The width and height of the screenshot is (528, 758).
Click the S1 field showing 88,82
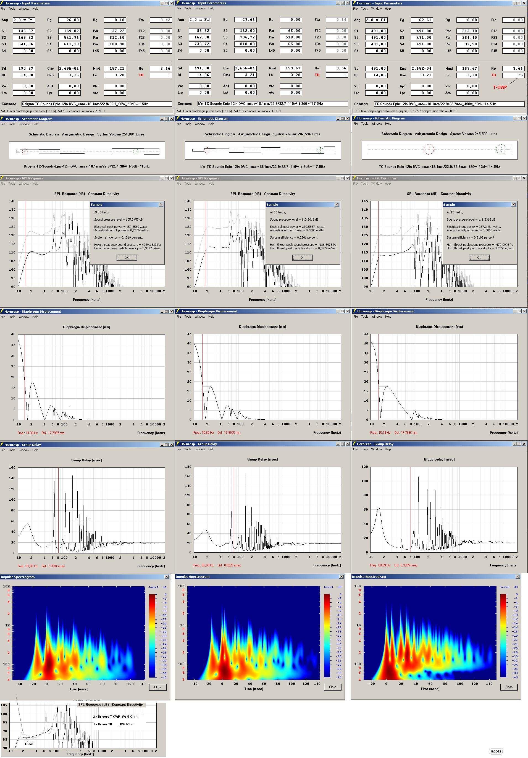coord(200,31)
